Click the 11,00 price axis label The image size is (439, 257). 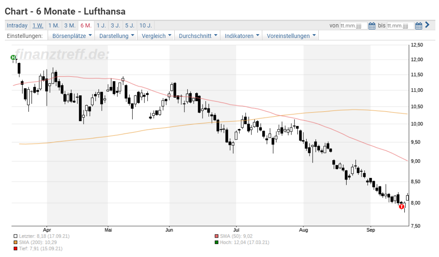[417, 90]
